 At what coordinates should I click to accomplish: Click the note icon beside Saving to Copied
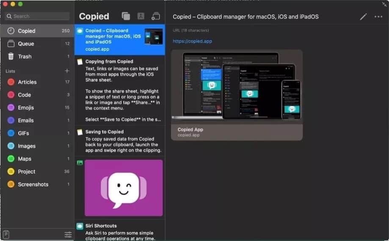point(80,132)
